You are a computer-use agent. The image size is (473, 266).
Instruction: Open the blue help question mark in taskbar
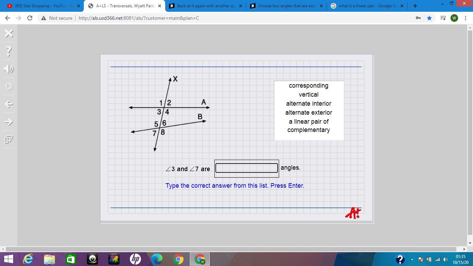tap(400, 259)
